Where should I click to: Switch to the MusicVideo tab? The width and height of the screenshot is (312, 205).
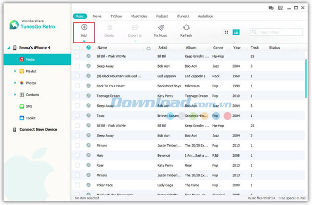(x=139, y=16)
